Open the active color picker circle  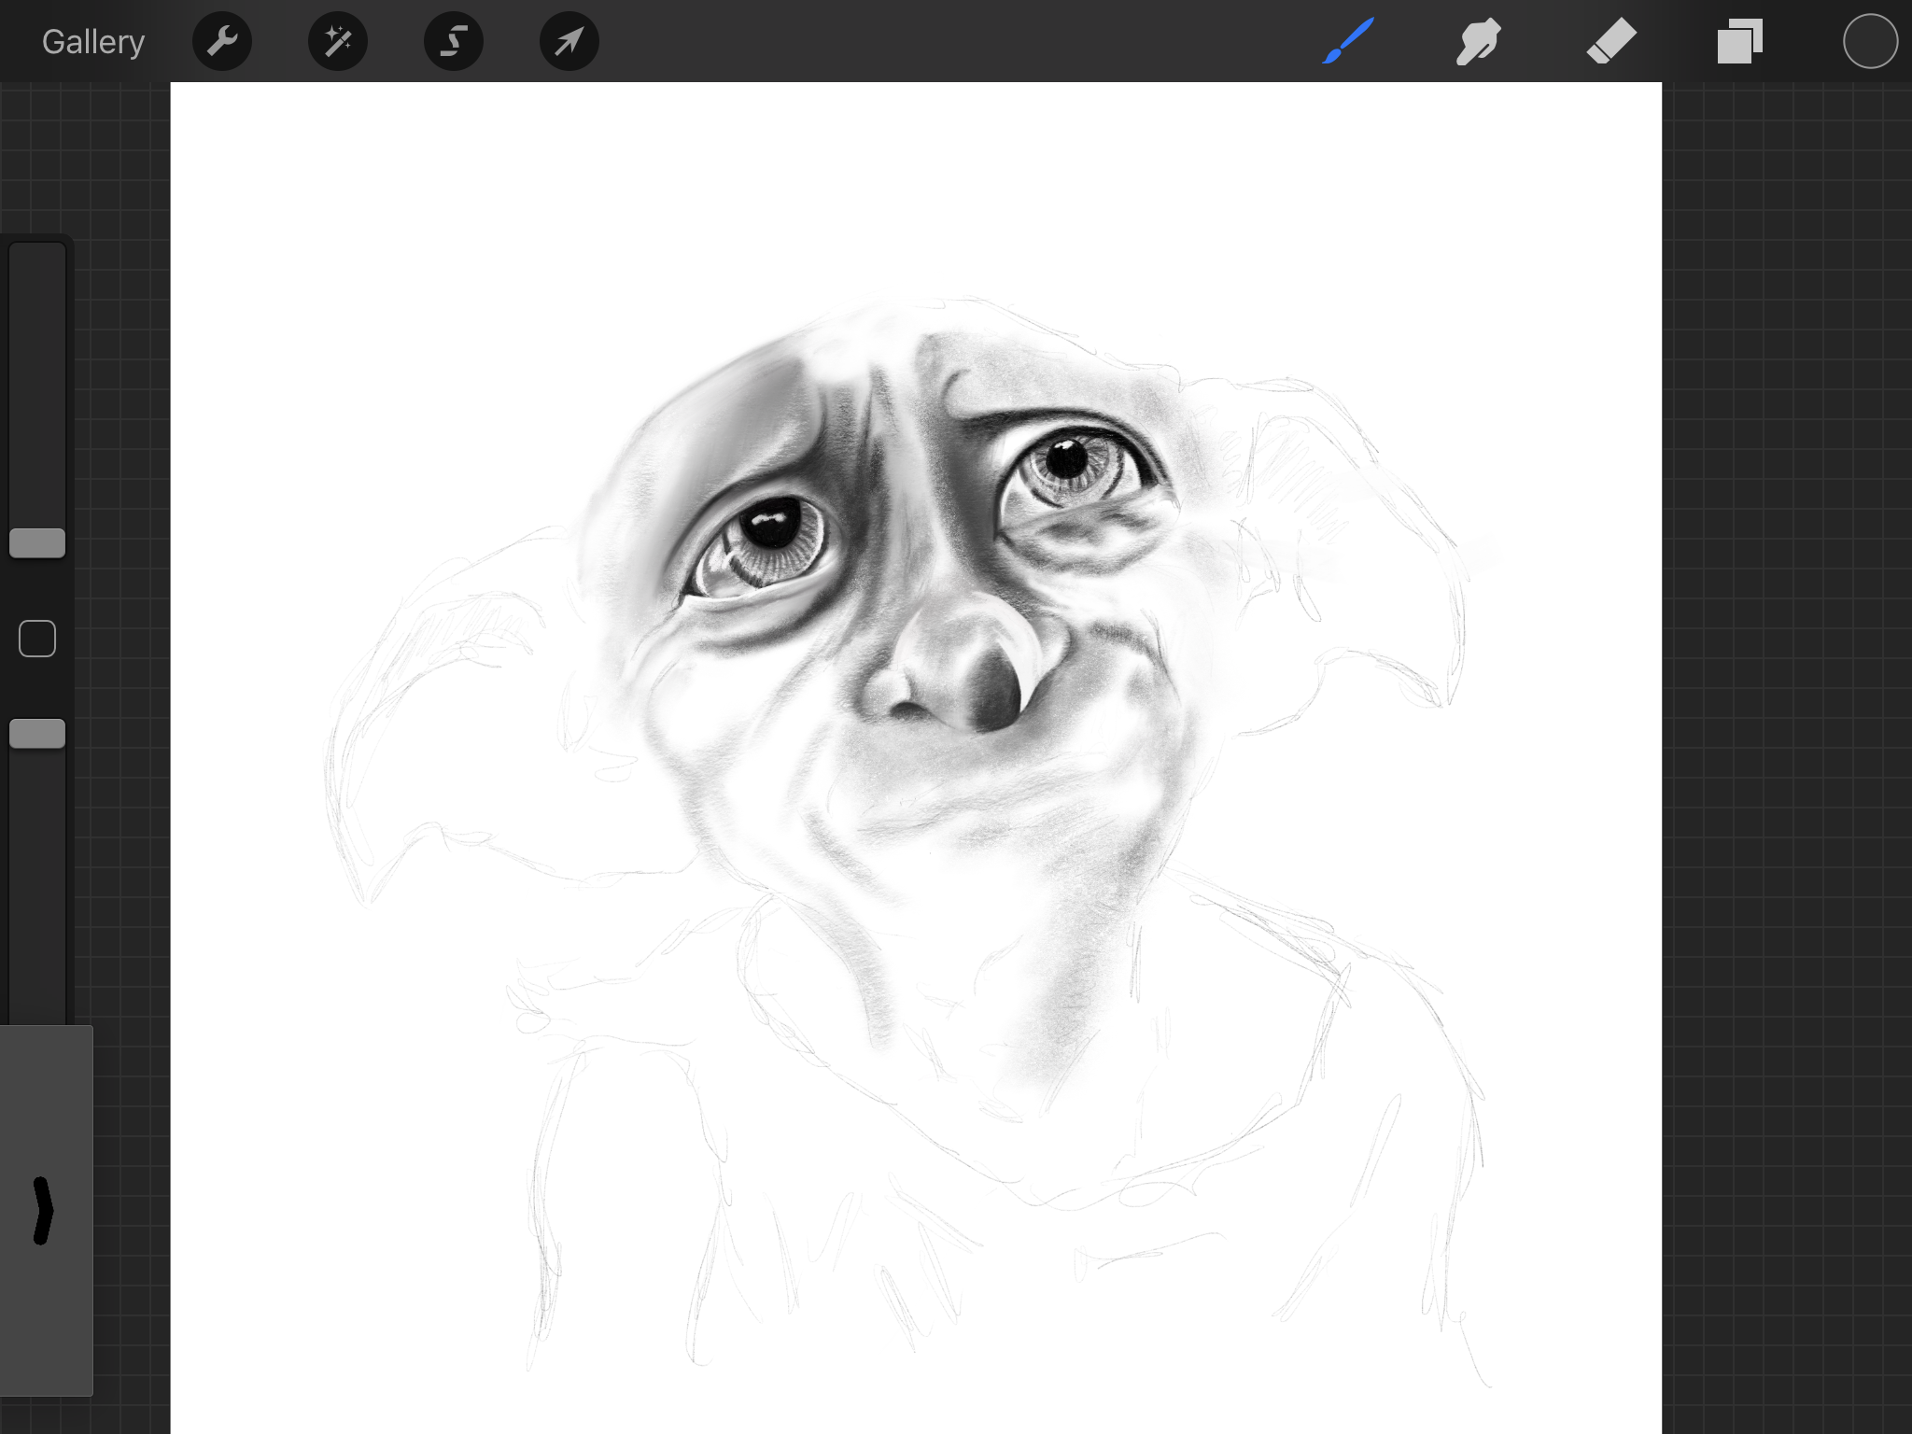1870,41
